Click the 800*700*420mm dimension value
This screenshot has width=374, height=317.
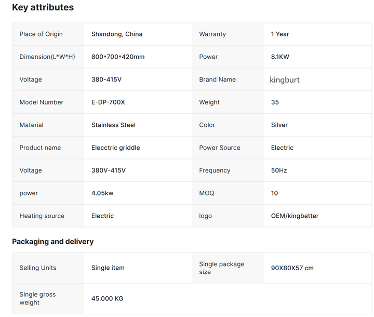coord(118,57)
